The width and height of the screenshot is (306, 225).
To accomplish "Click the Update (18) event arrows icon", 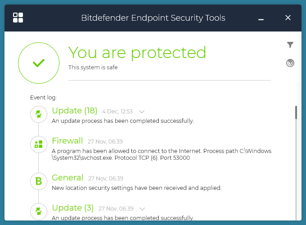I will click(38, 114).
